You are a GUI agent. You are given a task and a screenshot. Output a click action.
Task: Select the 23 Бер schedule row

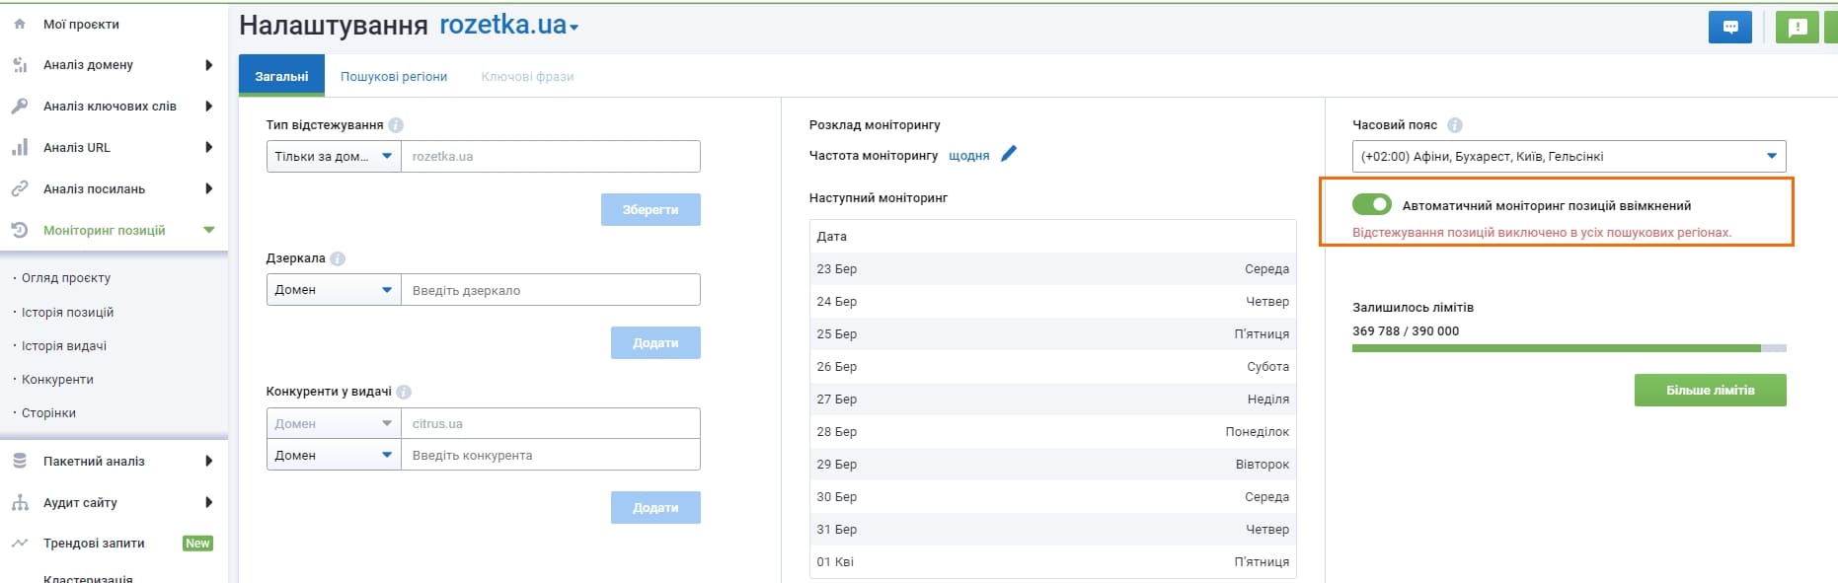pyautogui.click(x=1052, y=269)
